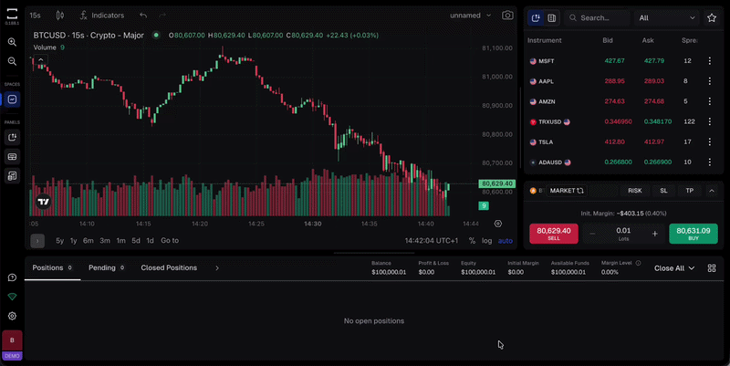Click the TSLA instrument row
Image resolution: width=730 pixels, height=366 pixels.
[x=623, y=141]
